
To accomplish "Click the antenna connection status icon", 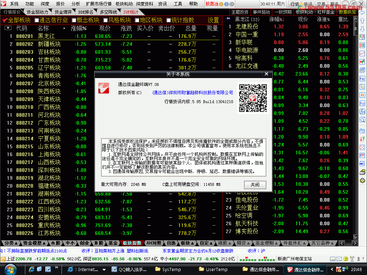I will 352,259.
